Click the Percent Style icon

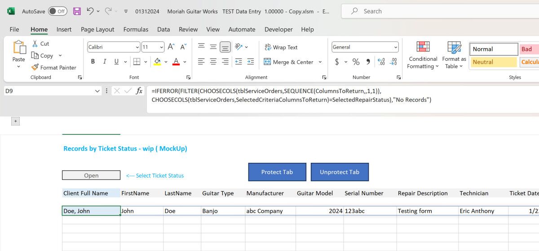tap(356, 62)
